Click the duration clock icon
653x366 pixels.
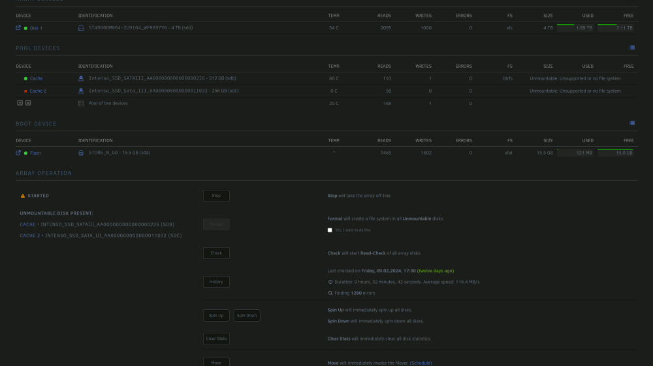click(330, 282)
